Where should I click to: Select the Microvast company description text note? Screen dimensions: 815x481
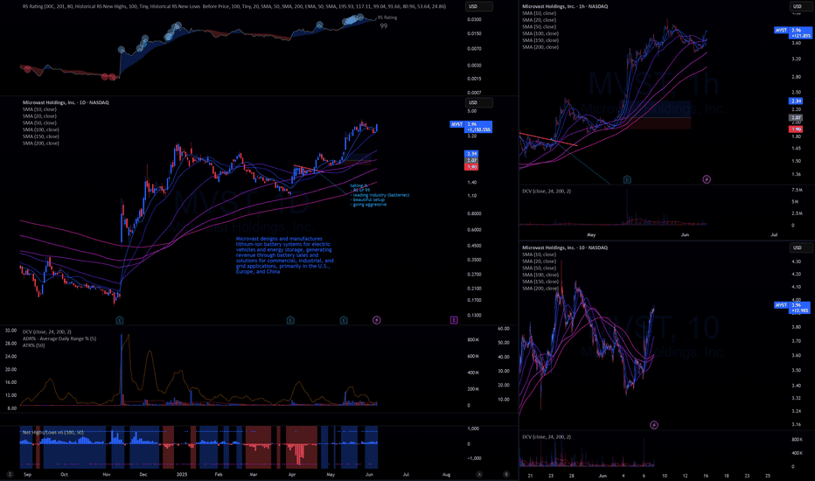pyautogui.click(x=285, y=254)
